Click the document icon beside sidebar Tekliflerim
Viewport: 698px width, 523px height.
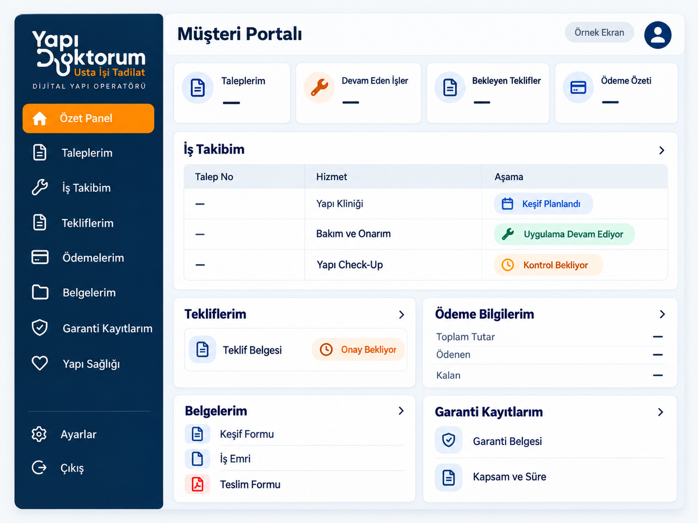click(40, 223)
